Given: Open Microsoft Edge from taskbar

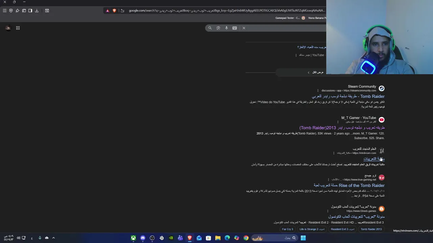Looking at the screenshot, I should point(227,238).
